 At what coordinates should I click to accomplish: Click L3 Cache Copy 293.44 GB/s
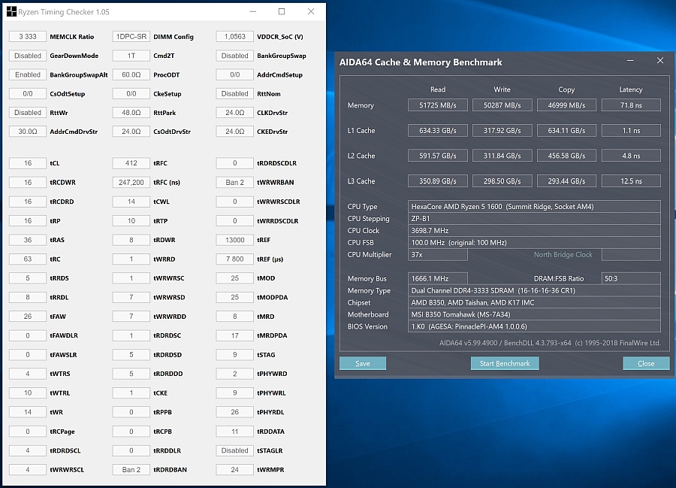point(566,180)
